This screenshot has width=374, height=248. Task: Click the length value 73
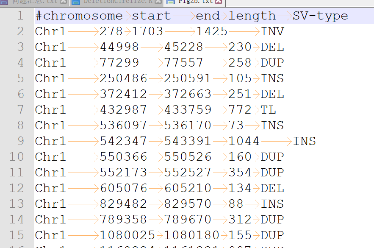(236, 125)
